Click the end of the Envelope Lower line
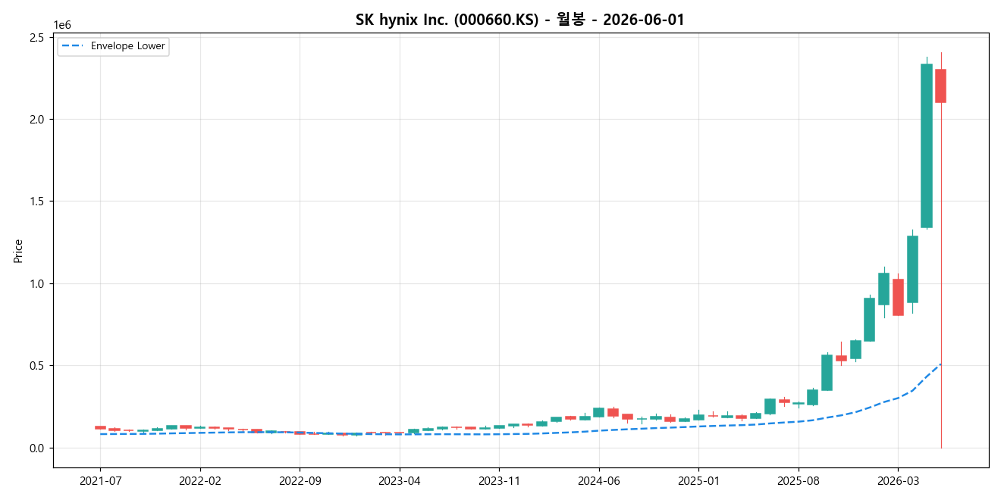 (x=940, y=364)
